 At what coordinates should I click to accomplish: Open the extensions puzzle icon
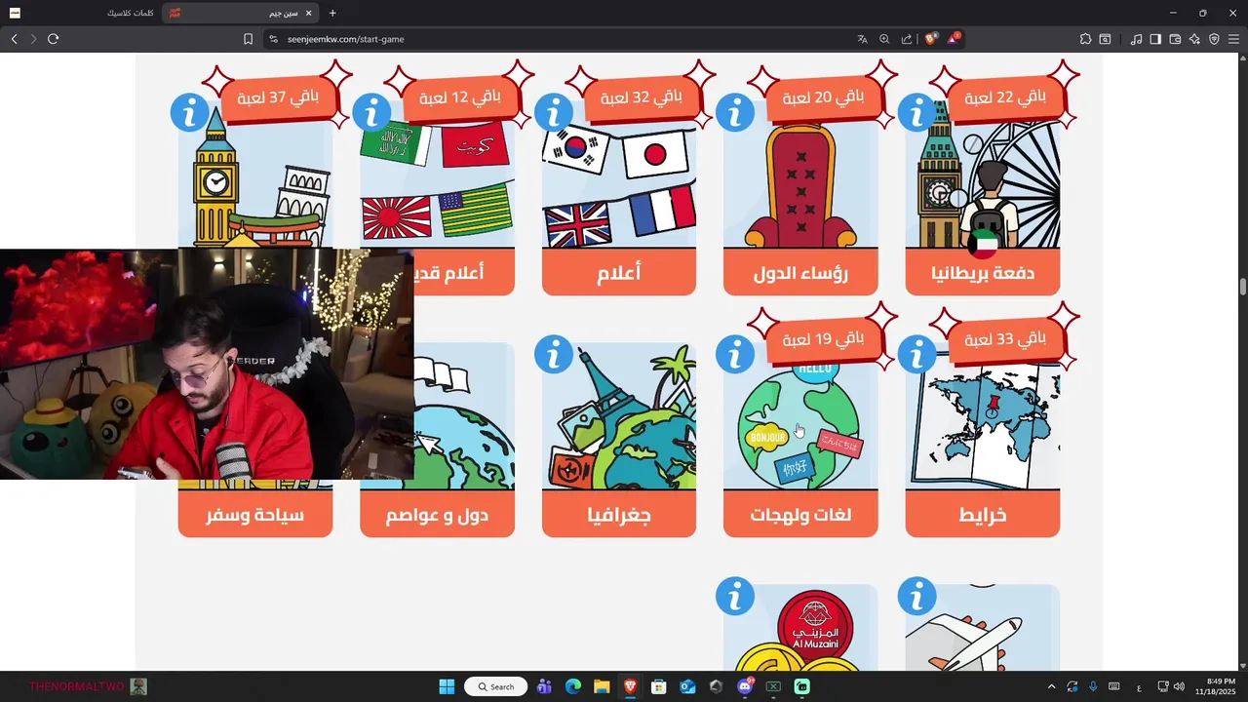tap(1085, 39)
